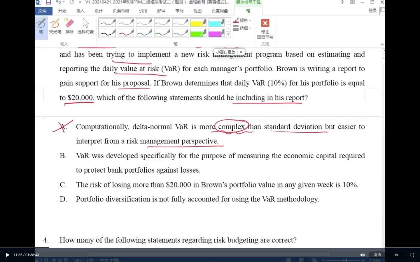This screenshot has width=420, height=262.
Task: Open the 百度网盘 ribbon tab
Action: [x=220, y=11]
